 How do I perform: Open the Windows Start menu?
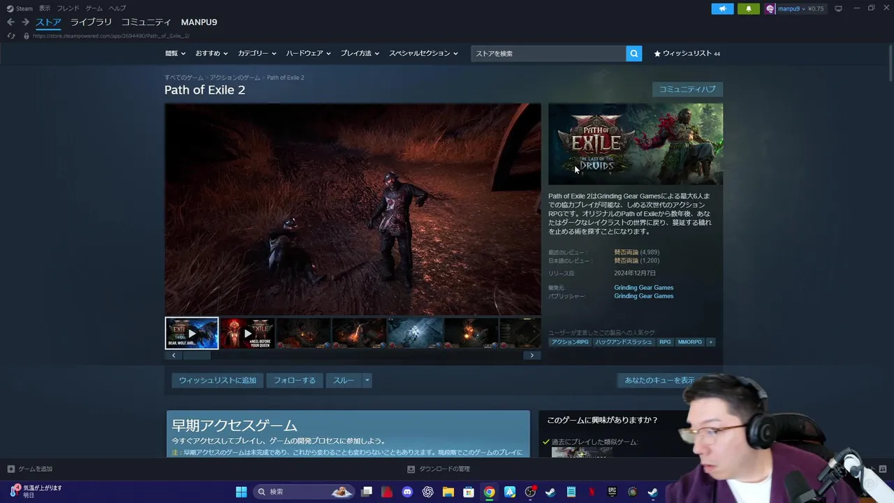coord(241,492)
